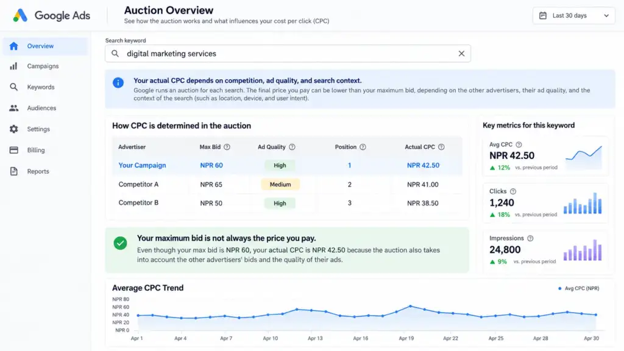The height and width of the screenshot is (351, 624).
Task: Click Your Campaign max bid NPR 60
Action: click(x=211, y=165)
